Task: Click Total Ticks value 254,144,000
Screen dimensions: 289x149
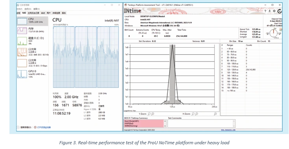Action: [182, 36]
